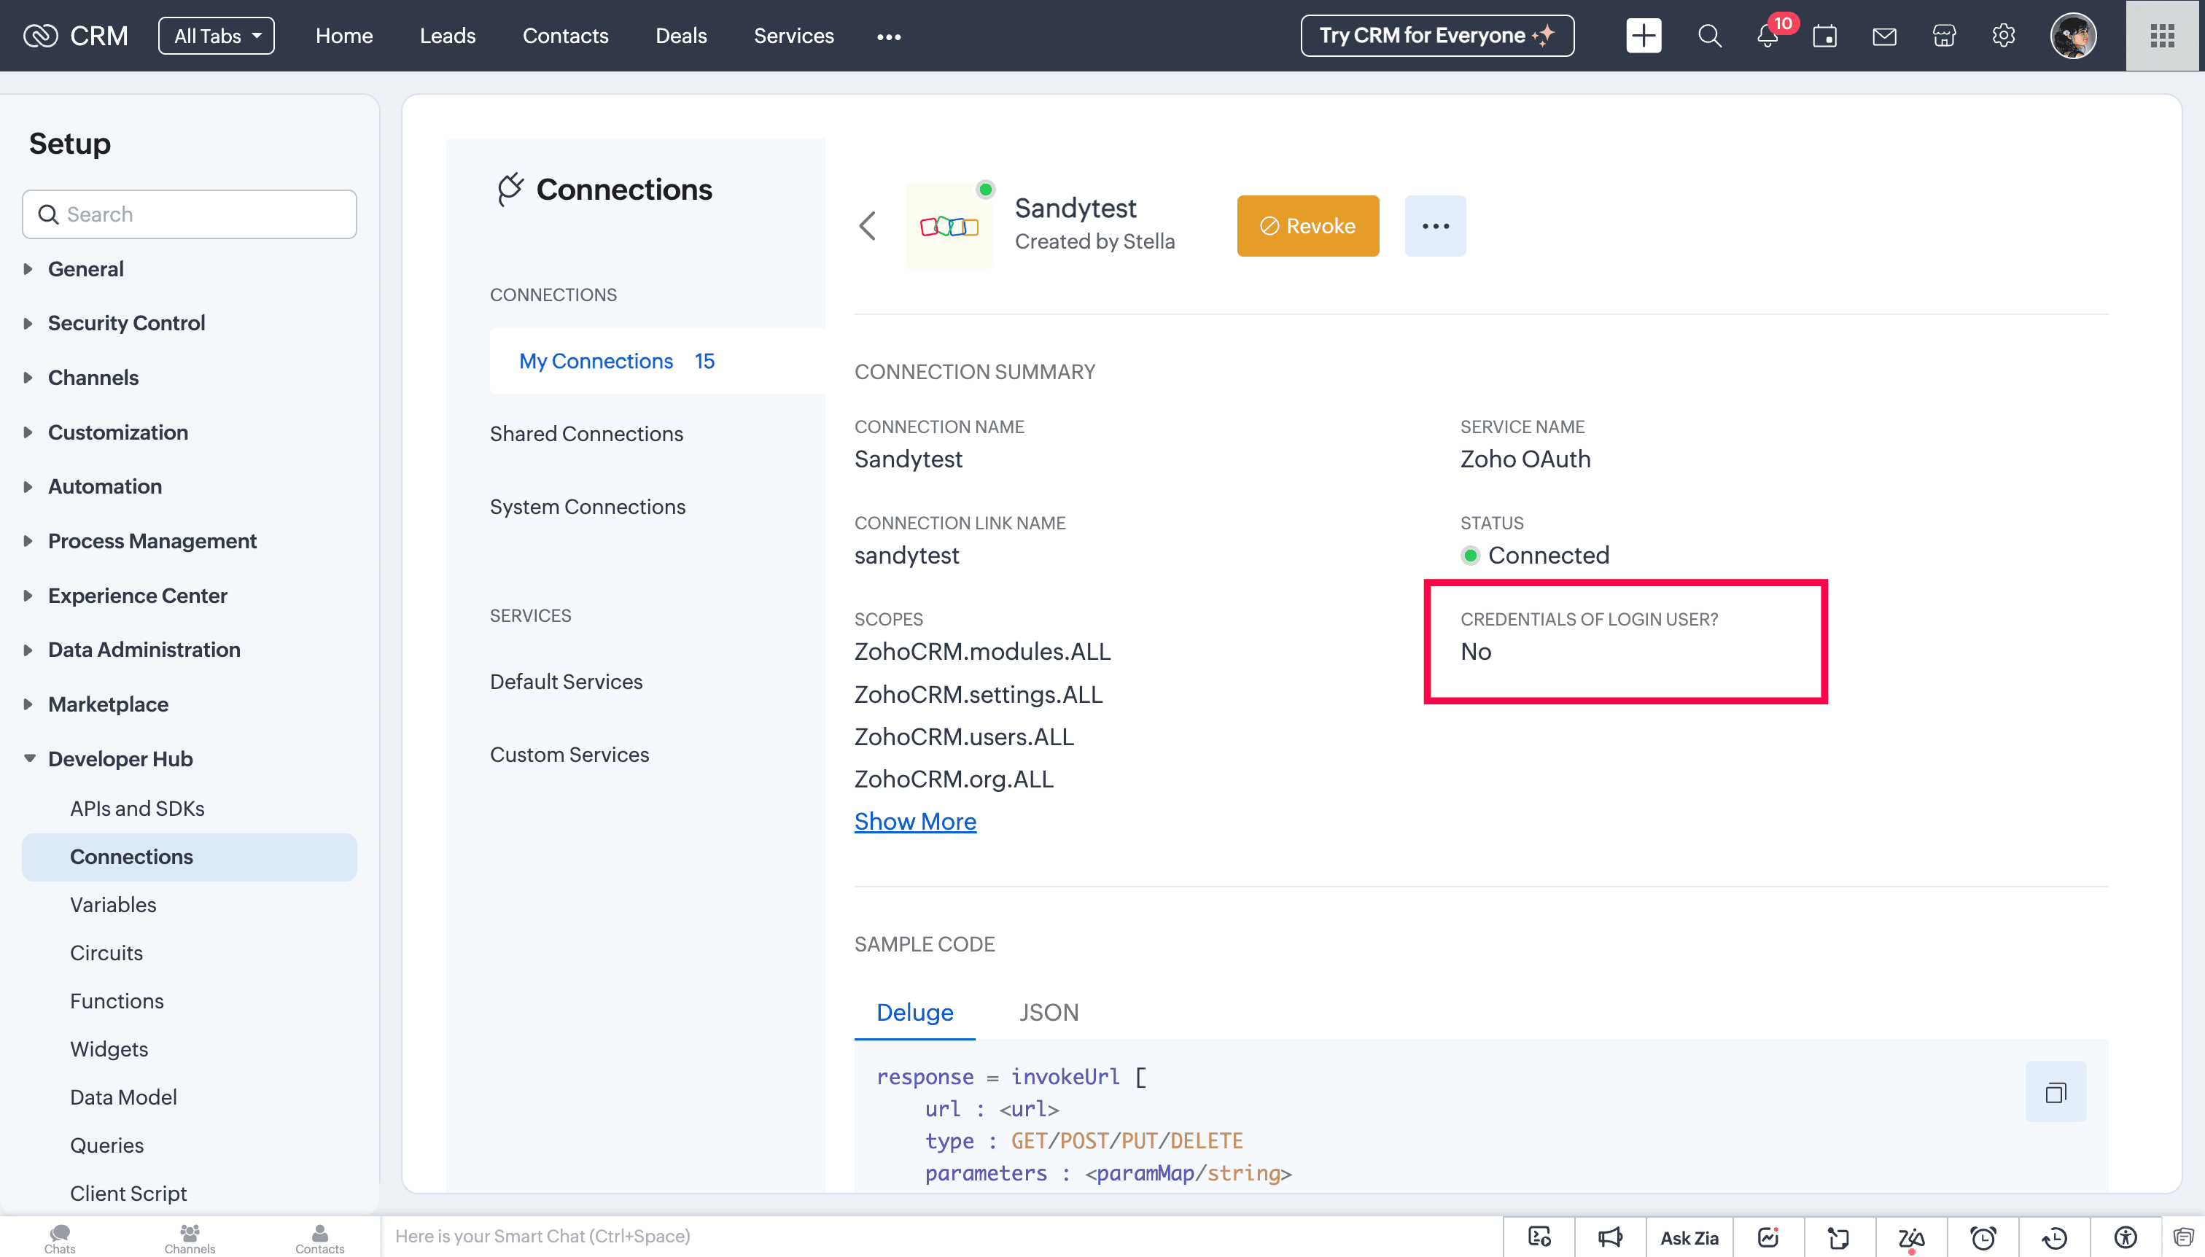Click the Show More scopes link
Image resolution: width=2205 pixels, height=1257 pixels.
[x=914, y=821]
